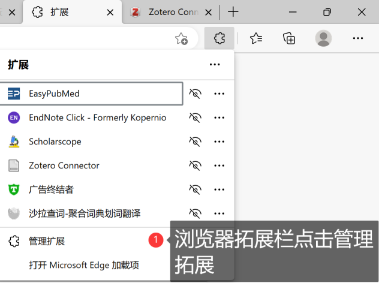Open EndNote Click - Formerly Kopernio extension
The image size is (379, 283).
tap(91, 118)
